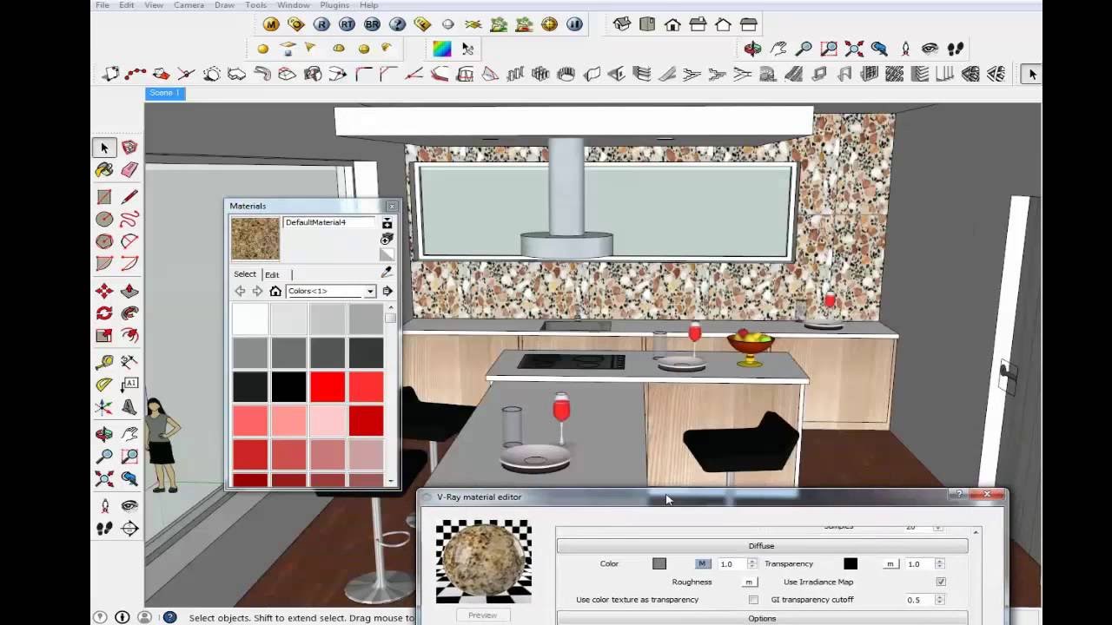Select the arrow Select tool in left toolbar
Image resolution: width=1112 pixels, height=625 pixels.
[104, 148]
